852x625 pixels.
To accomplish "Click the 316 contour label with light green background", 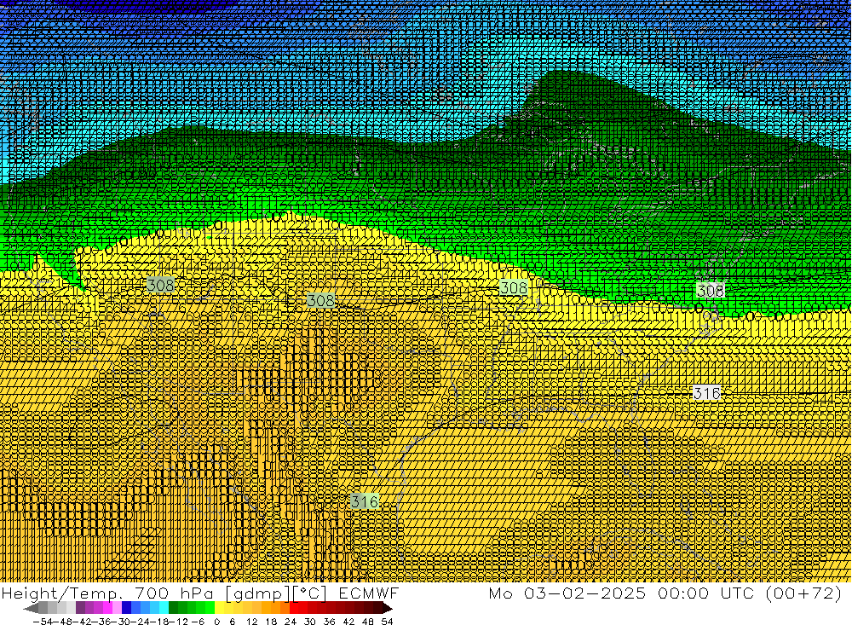I will (x=365, y=501).
